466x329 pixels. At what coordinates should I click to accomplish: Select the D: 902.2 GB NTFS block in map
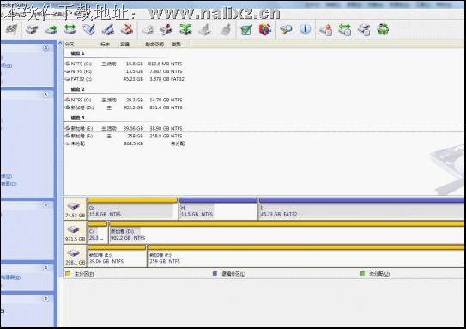click(287, 233)
